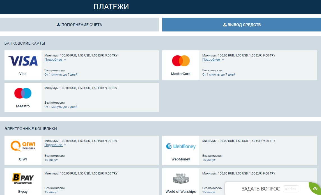Open the Задать вопрос chat widget
This screenshot has width=321, height=195.
[x=261, y=189]
